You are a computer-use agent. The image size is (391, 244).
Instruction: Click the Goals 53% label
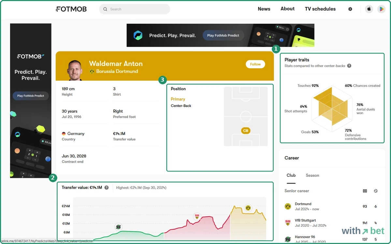(310, 132)
